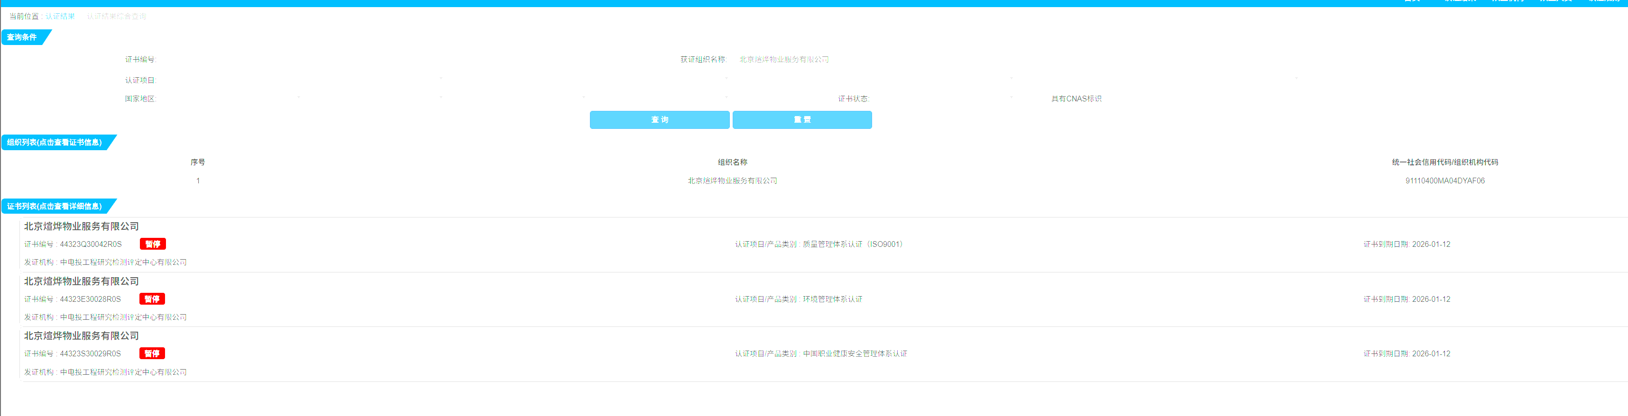Click the 组织名称 column header
Screen dimensions: 1628x416
point(732,162)
